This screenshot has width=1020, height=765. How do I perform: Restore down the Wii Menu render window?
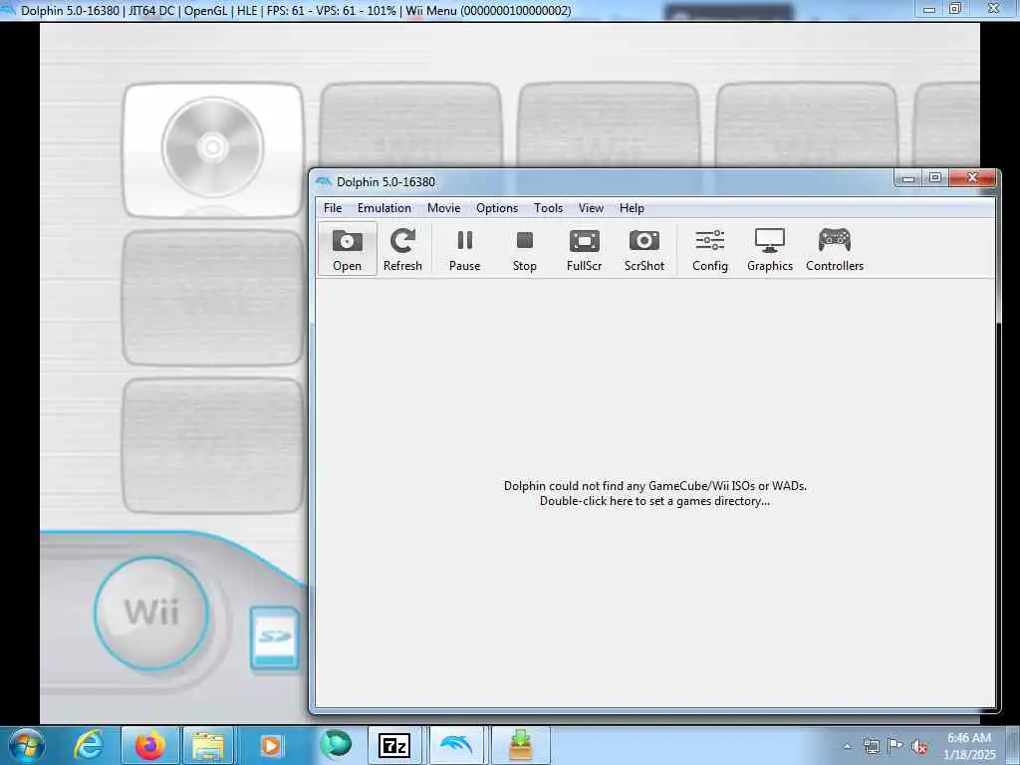[955, 9]
